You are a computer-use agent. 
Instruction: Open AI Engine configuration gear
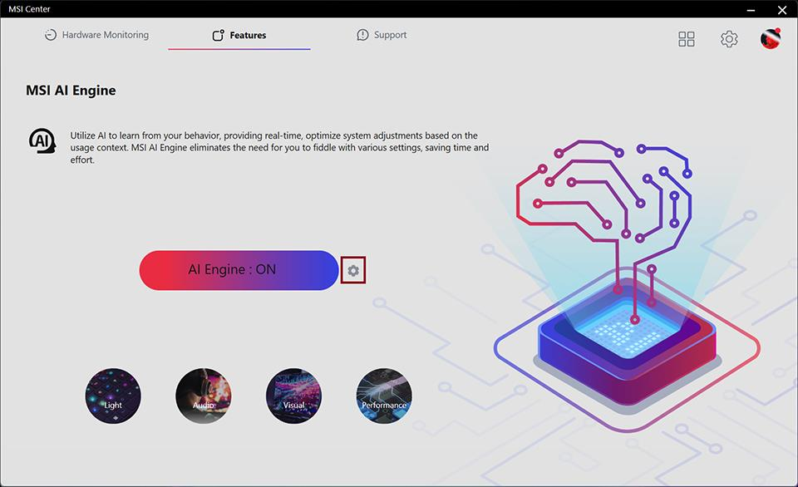pyautogui.click(x=353, y=270)
